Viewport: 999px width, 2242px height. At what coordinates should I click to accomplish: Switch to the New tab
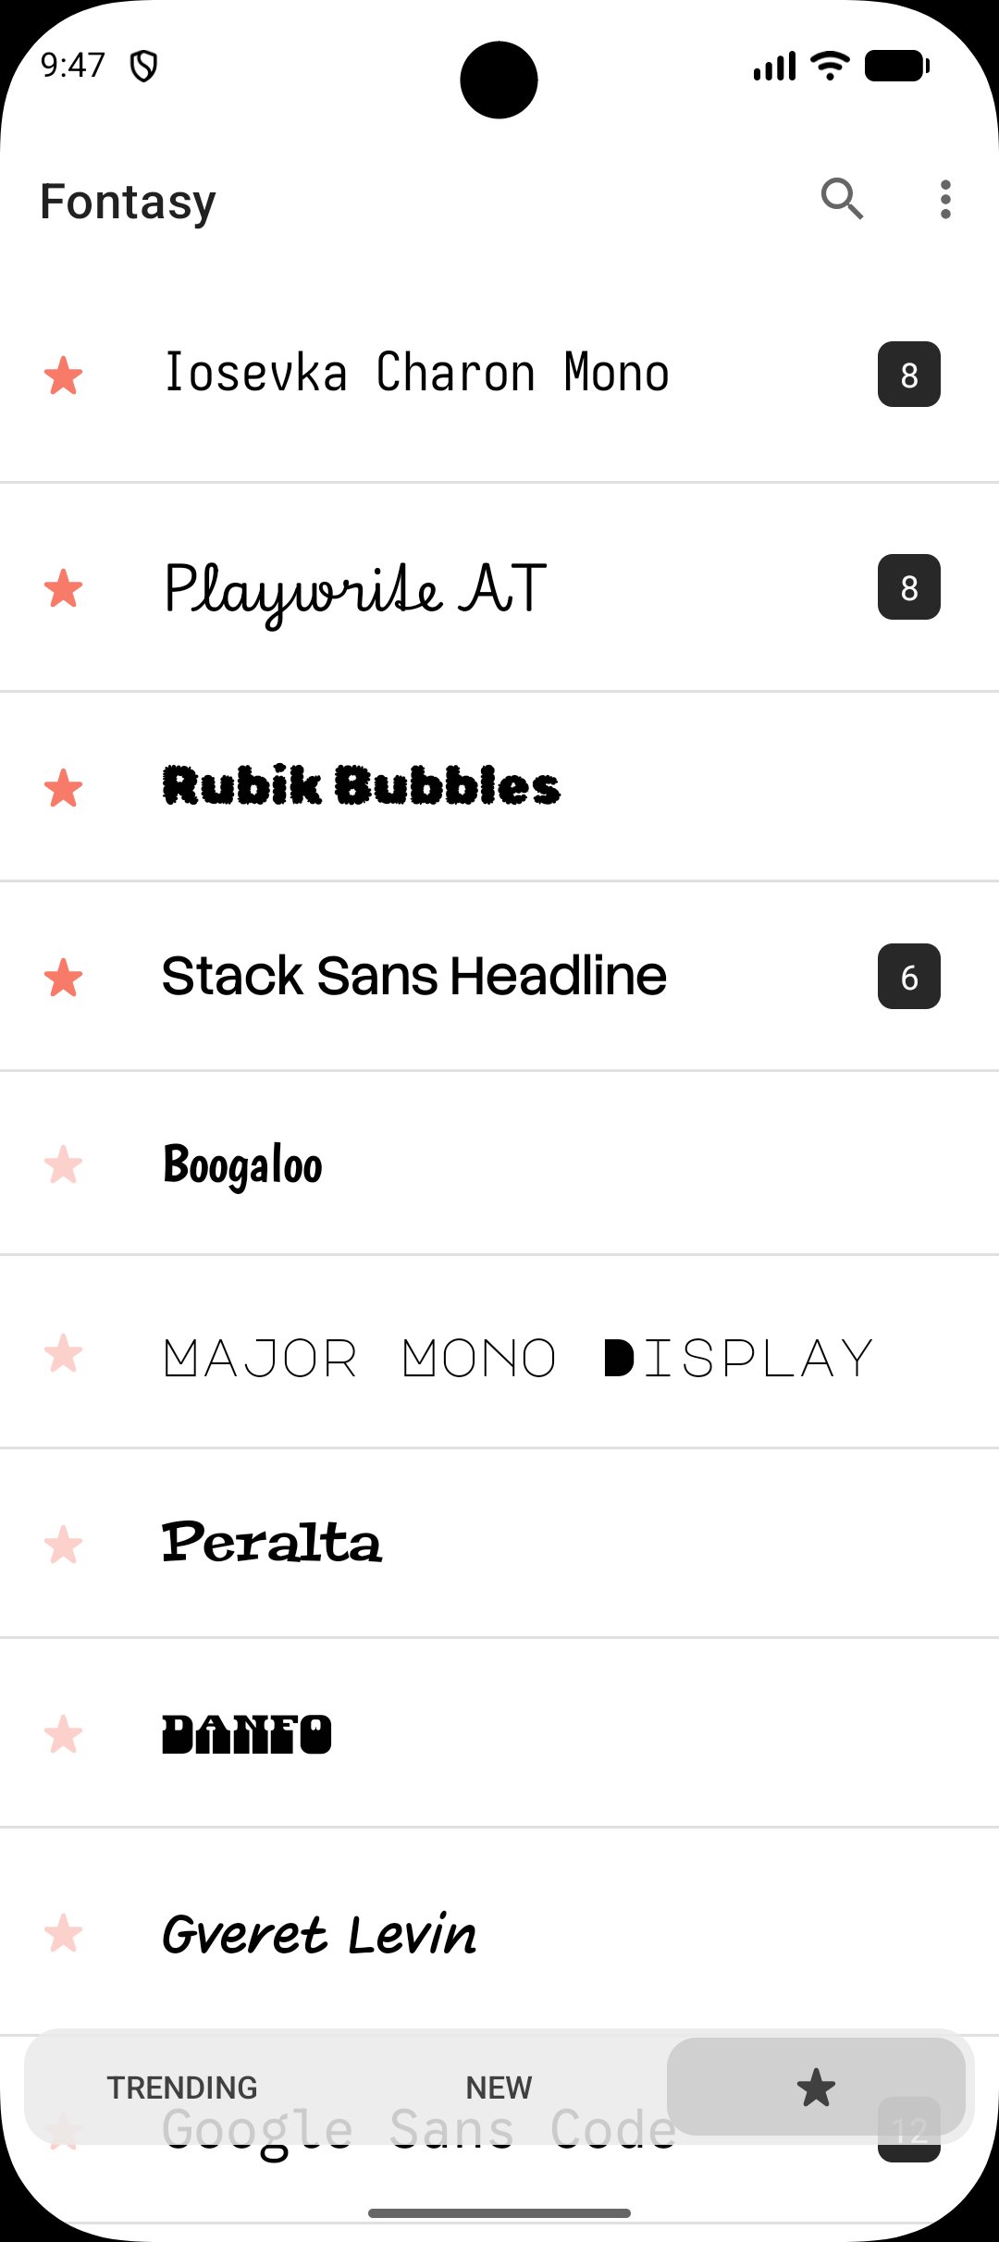499,2088
